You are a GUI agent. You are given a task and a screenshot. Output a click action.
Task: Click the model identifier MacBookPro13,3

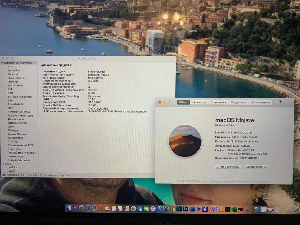pyautogui.click(x=98, y=75)
